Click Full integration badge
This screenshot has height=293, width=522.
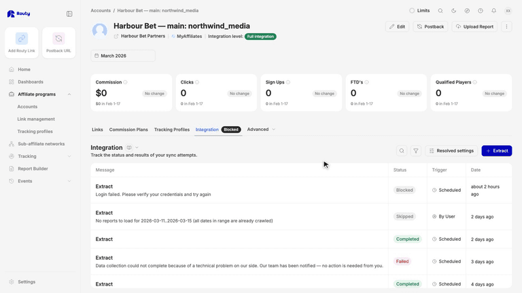260,37
